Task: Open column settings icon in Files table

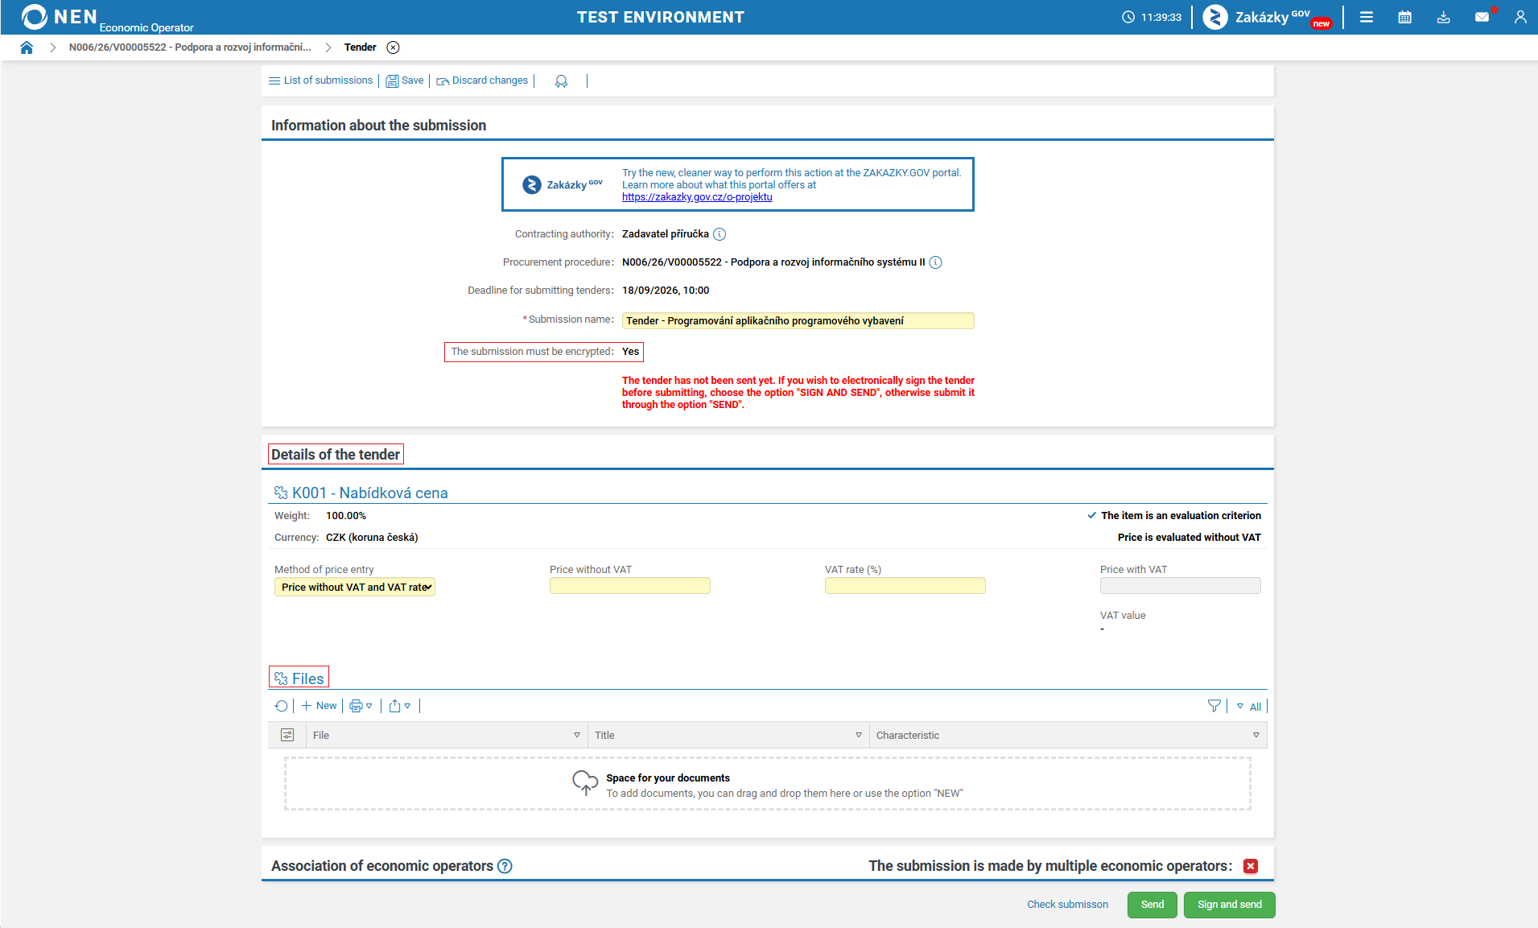Action: [287, 735]
